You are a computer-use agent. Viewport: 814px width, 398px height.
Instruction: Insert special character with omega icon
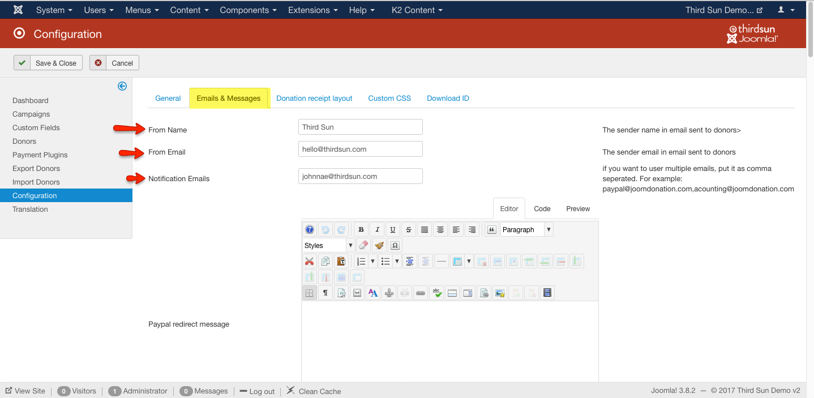click(395, 246)
